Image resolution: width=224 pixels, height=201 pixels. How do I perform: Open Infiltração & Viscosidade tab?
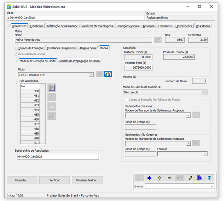pos(63,26)
